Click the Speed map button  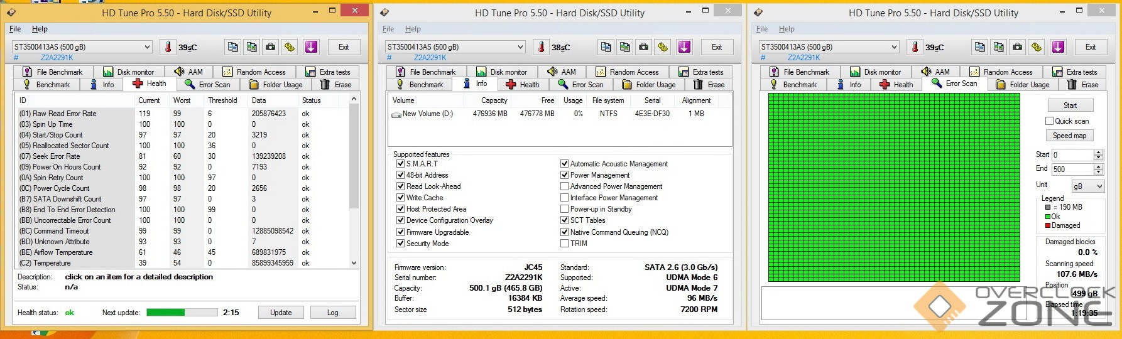point(1070,136)
